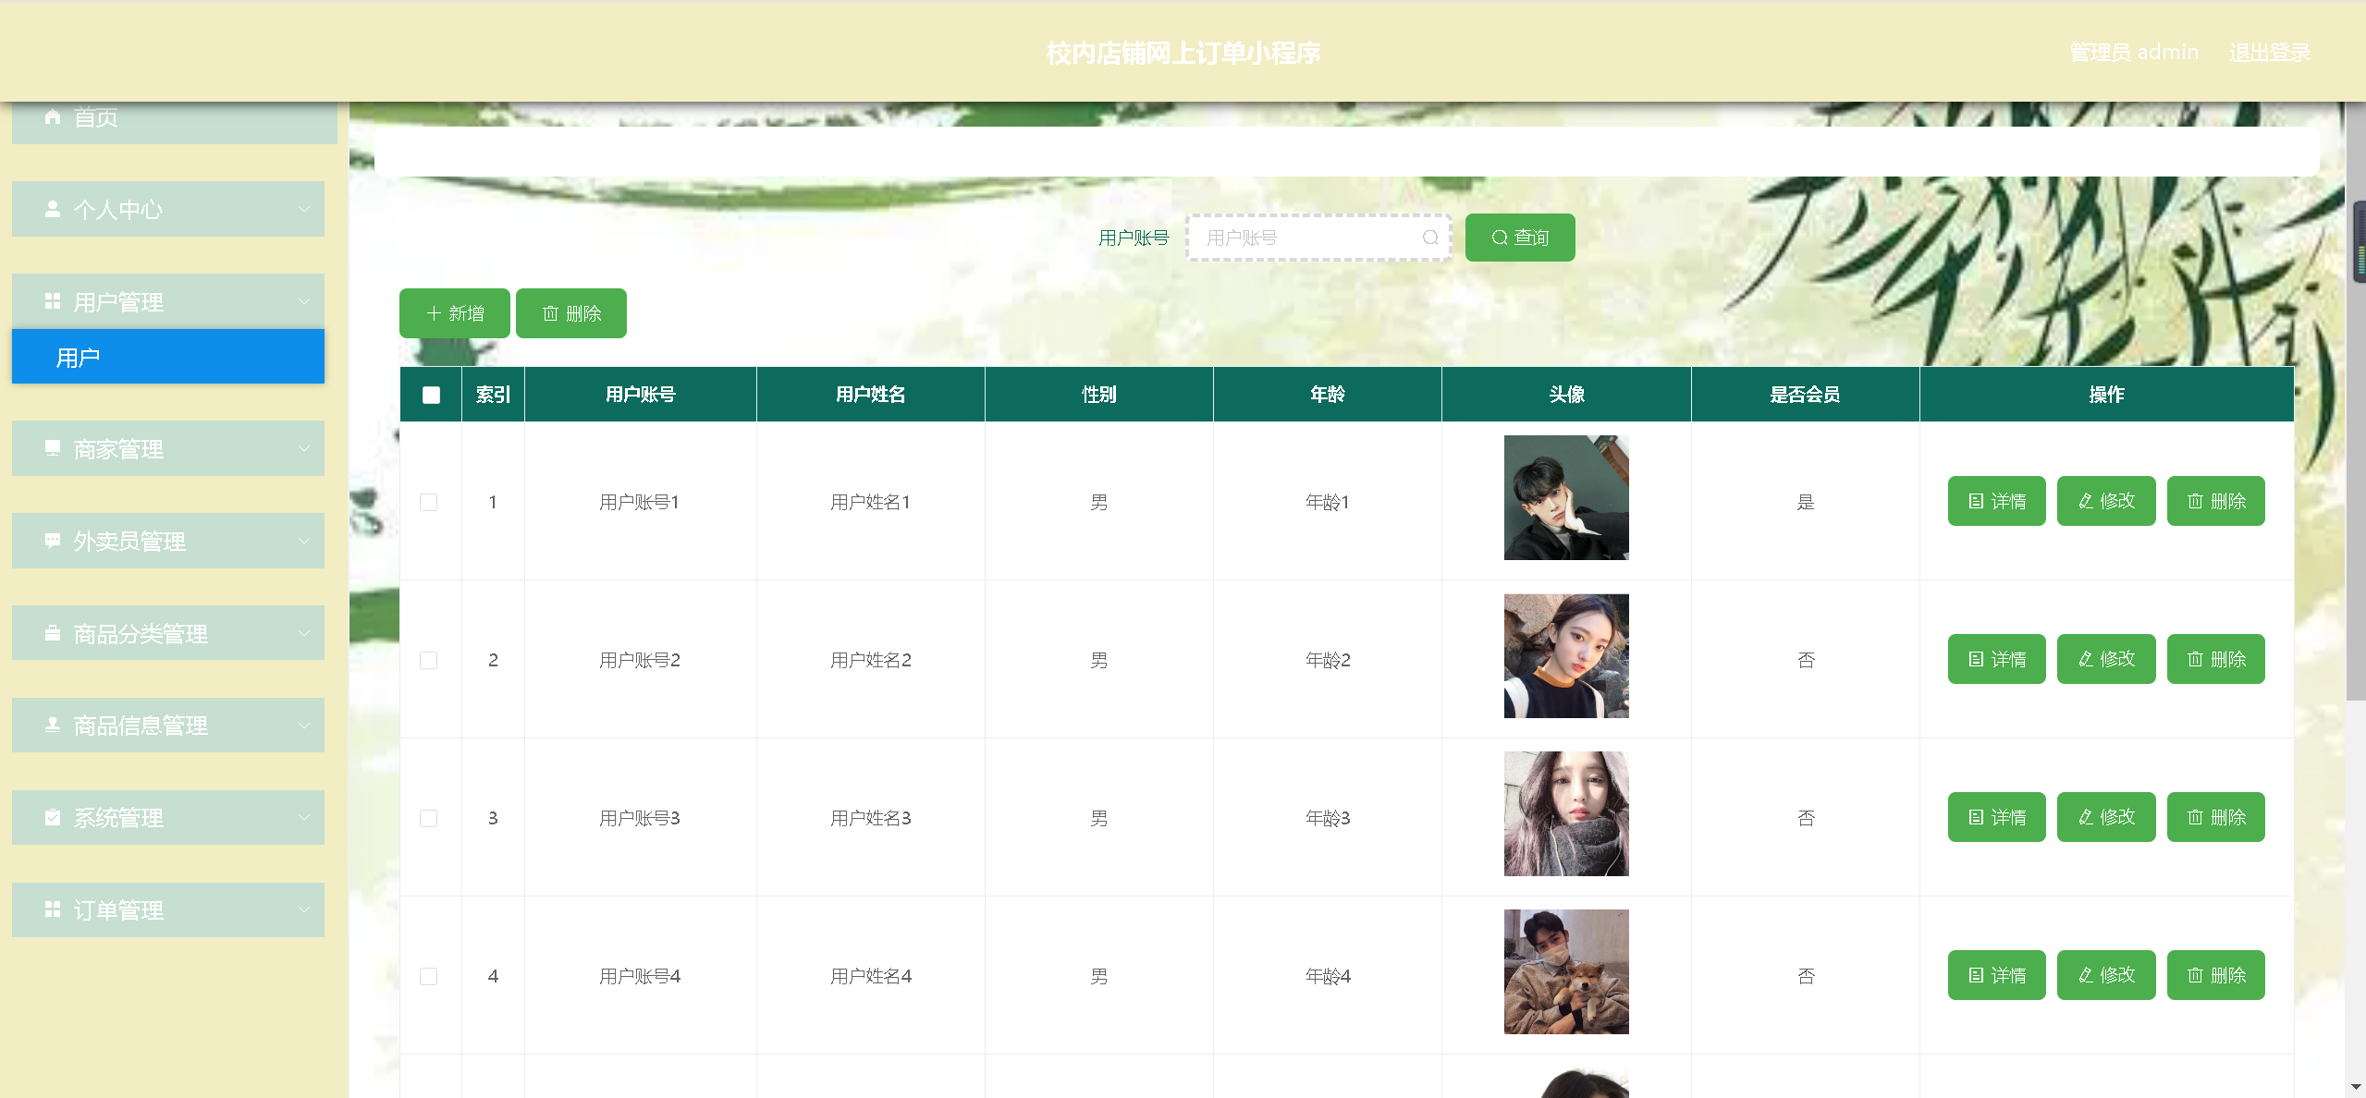Click the person icon next to 个人中心
This screenshot has height=1098, width=2366.
53,210
